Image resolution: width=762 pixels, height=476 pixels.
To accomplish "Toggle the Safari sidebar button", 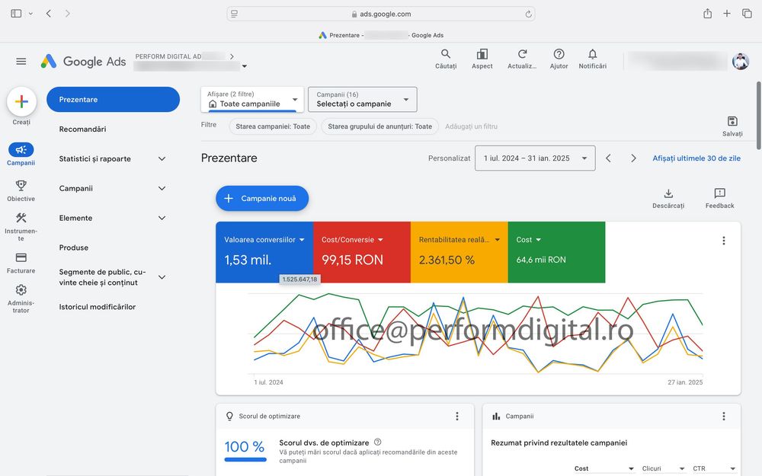I will click(16, 14).
